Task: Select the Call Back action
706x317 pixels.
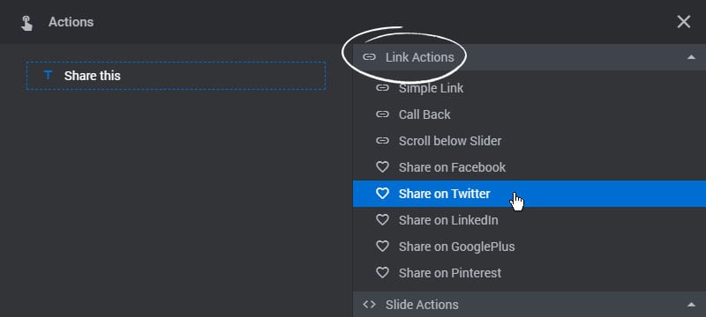Action: pyautogui.click(x=529, y=114)
